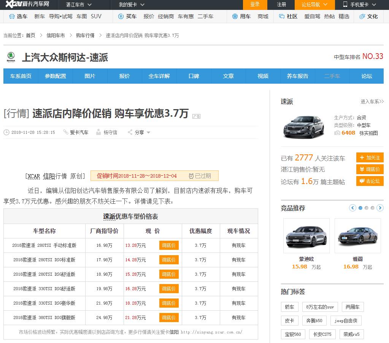Click the 宝骏560 hot tag
The image size is (389, 343).
[x=293, y=334]
